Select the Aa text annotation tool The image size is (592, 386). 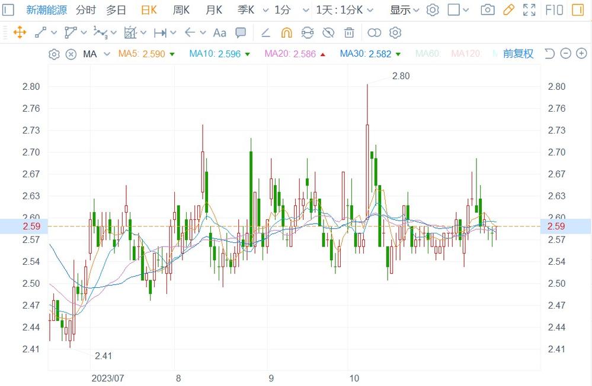[219, 33]
